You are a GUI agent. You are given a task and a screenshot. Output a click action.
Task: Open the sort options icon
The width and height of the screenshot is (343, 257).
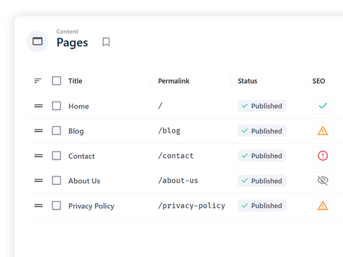point(38,81)
